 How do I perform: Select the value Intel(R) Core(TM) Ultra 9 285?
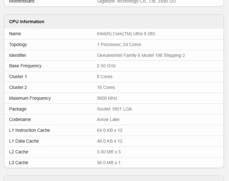point(126,34)
